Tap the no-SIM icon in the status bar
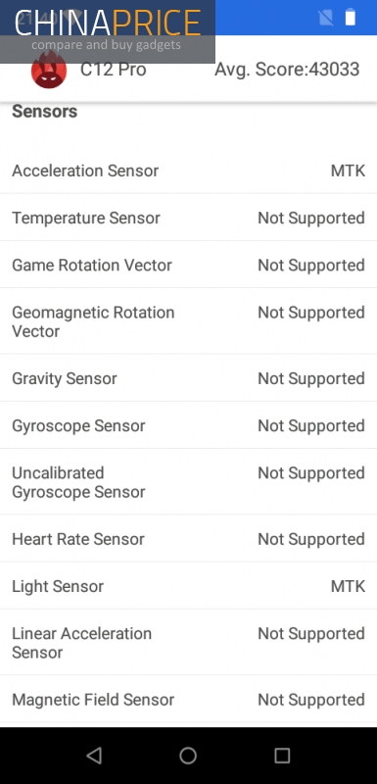Viewport: 377px width, 784px height. [325, 18]
